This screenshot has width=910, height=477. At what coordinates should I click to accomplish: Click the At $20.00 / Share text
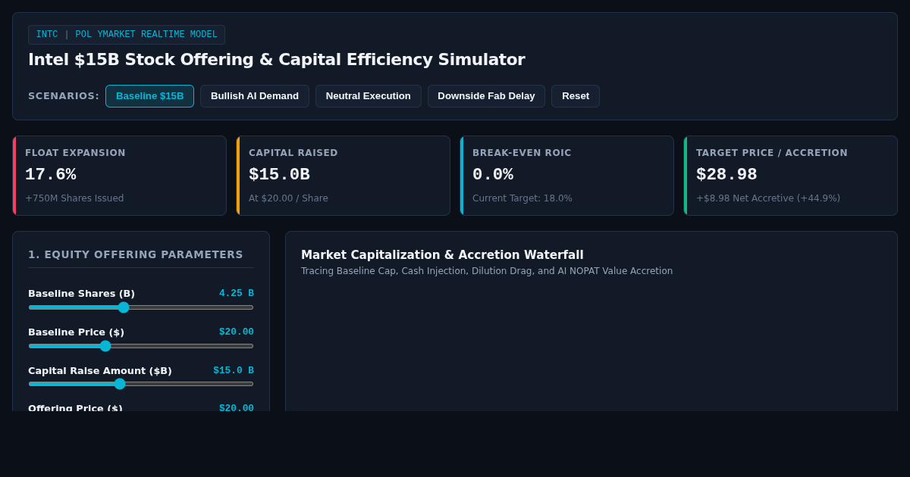(288, 198)
